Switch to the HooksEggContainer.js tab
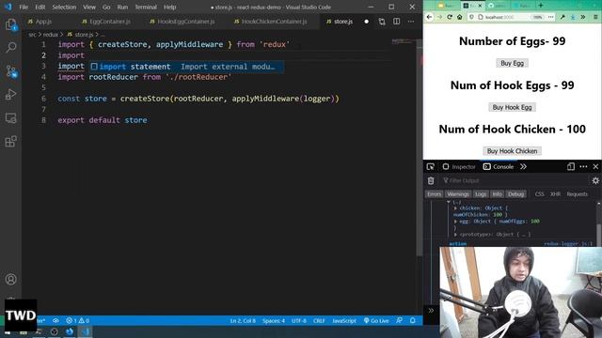The width and height of the screenshot is (602, 338). (x=182, y=22)
